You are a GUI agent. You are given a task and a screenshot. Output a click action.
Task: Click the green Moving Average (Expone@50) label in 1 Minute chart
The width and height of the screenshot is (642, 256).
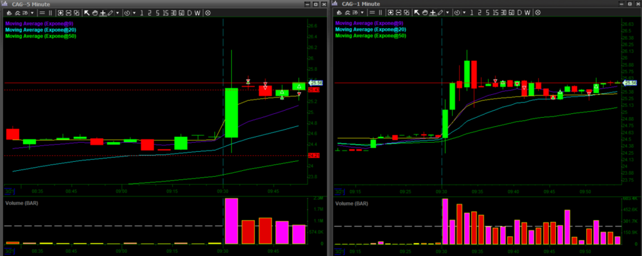coord(370,36)
